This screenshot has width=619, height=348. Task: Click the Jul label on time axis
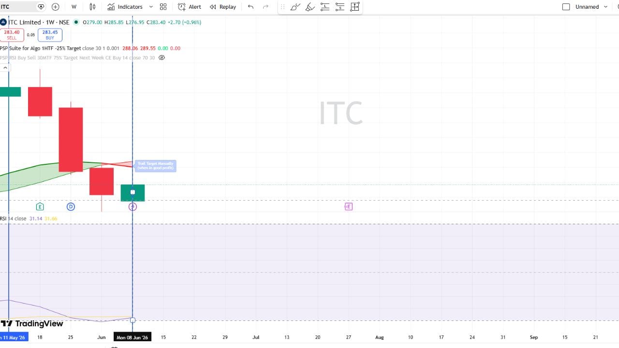click(256, 337)
